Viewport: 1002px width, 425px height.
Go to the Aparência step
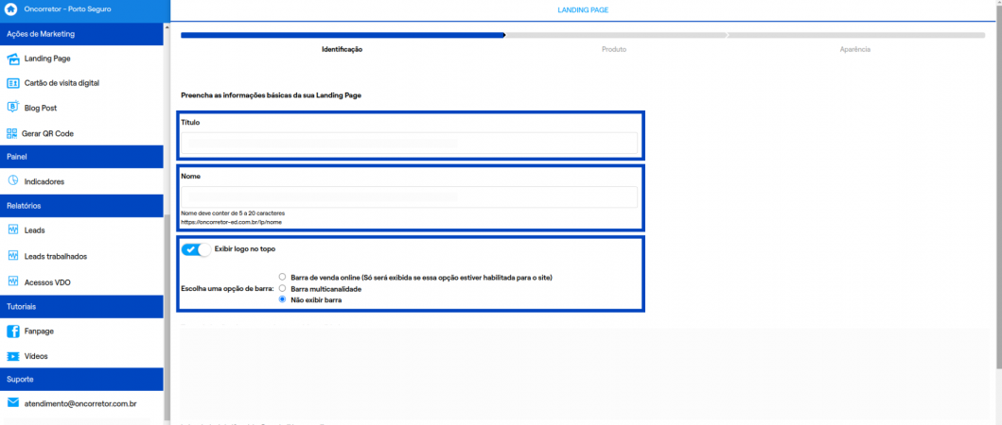854,49
